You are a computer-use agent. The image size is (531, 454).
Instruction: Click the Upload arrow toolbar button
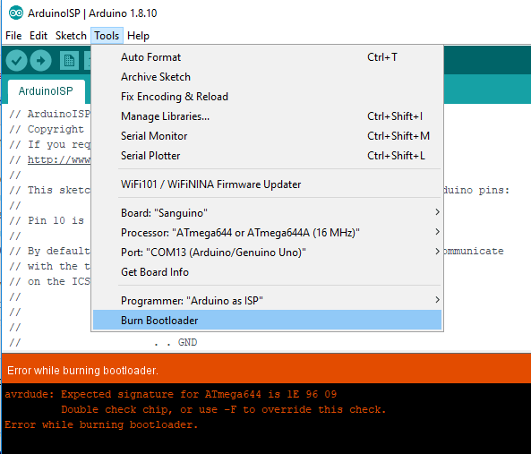click(40, 61)
